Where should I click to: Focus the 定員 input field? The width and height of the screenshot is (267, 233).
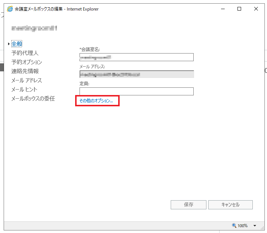136,91
